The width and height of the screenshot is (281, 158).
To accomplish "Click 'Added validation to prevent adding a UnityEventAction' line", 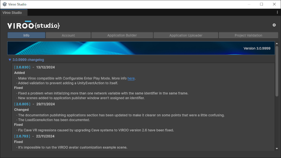I will 67,83.
